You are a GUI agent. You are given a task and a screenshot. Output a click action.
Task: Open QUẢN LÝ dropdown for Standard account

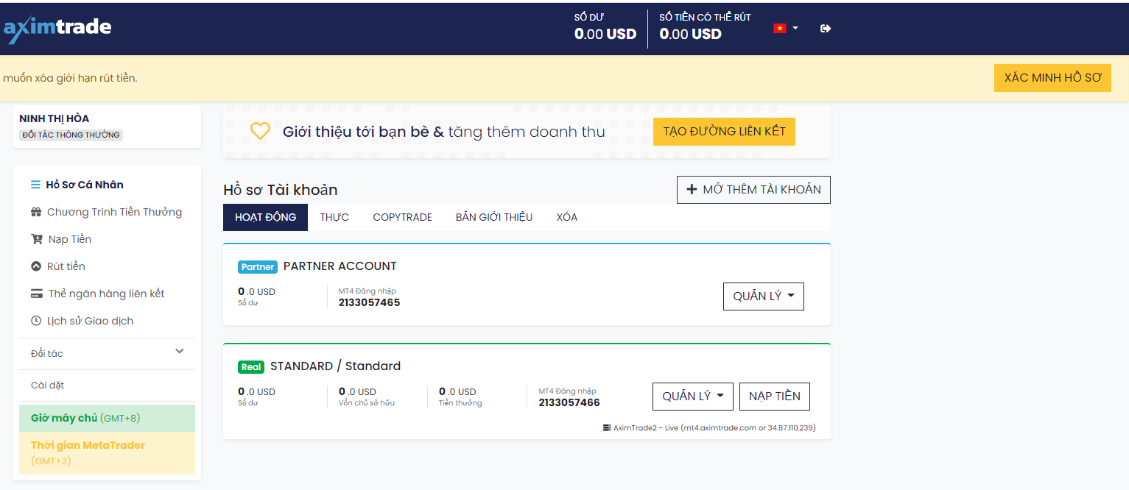pos(692,397)
